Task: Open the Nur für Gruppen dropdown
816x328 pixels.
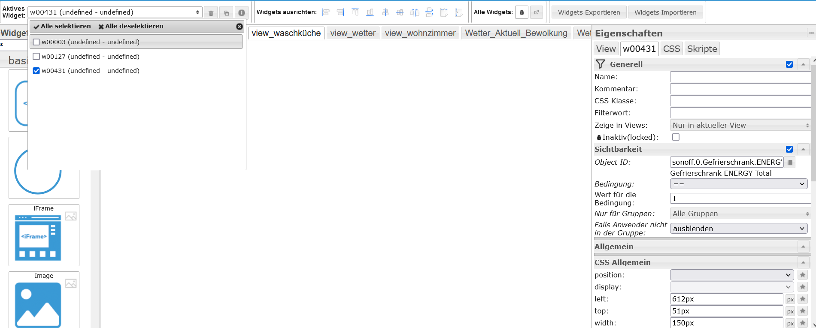Action: click(x=741, y=214)
